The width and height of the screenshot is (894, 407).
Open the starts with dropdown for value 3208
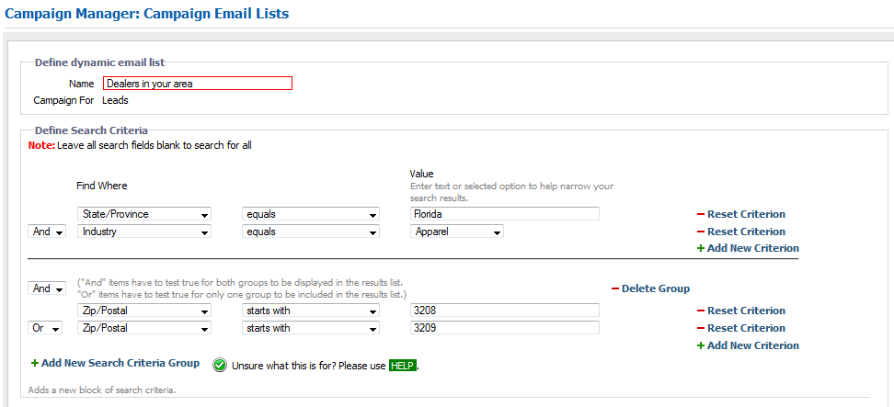pyautogui.click(x=310, y=311)
